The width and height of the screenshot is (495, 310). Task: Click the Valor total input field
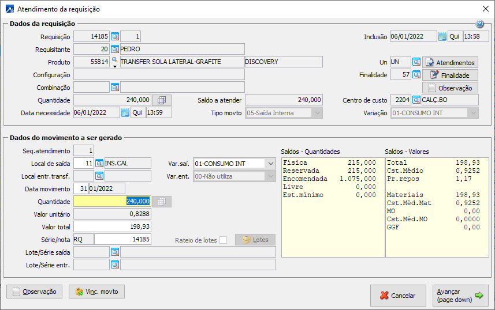(112, 226)
